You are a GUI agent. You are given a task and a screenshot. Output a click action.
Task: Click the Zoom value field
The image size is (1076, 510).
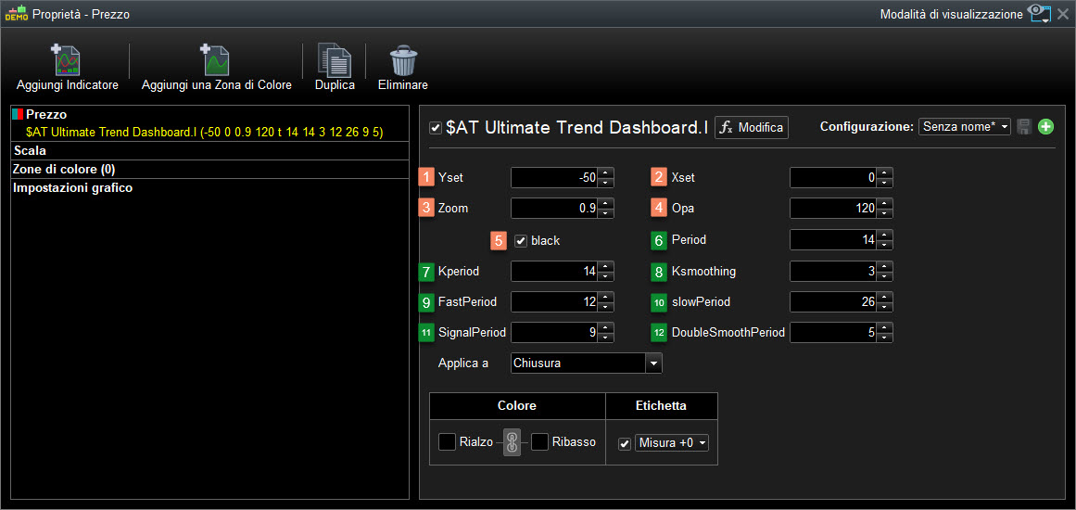[554, 208]
